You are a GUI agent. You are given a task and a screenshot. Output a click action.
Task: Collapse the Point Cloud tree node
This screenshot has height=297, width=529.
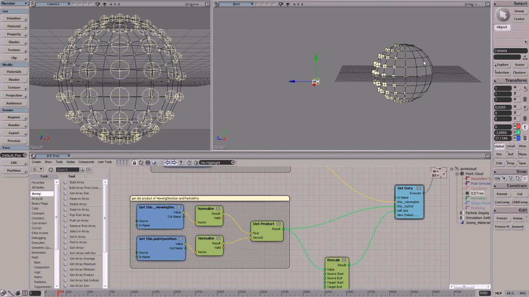point(457,174)
